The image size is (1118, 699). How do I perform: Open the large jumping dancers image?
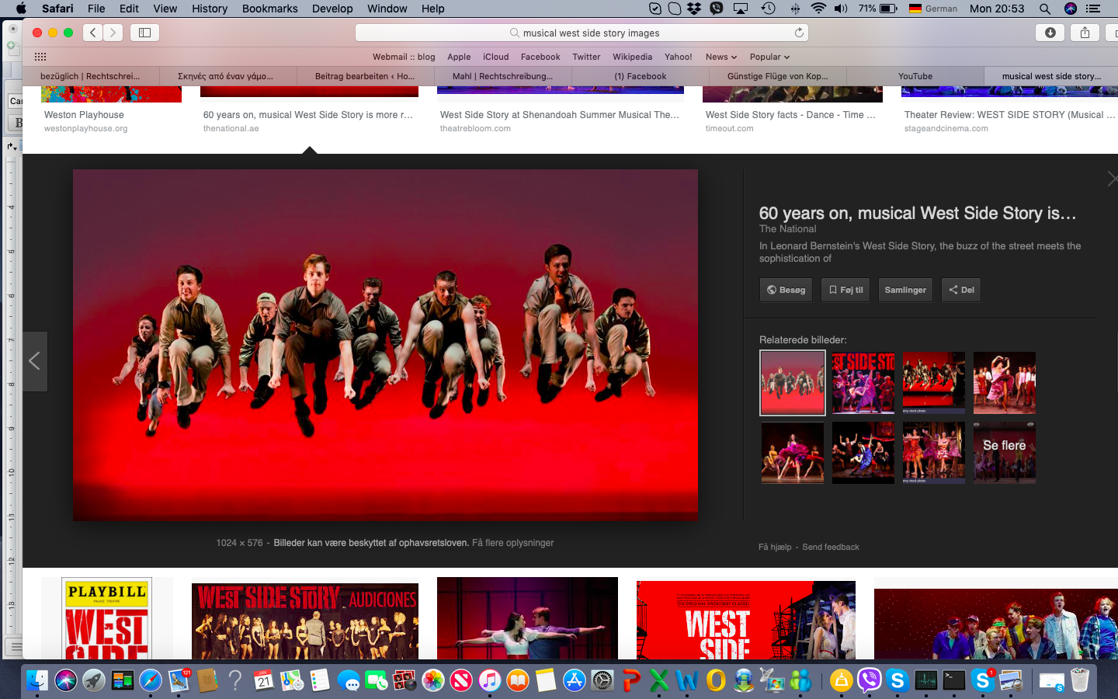pyautogui.click(x=385, y=345)
